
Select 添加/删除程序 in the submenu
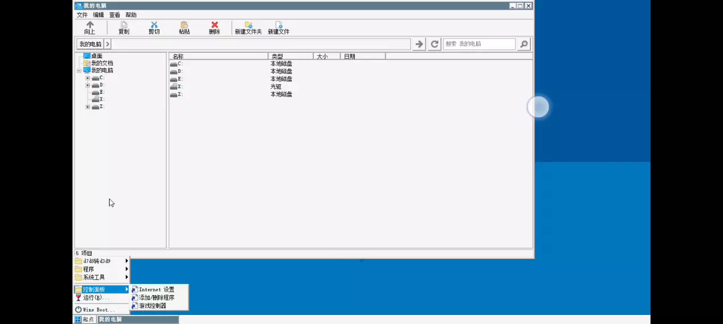[156, 297]
